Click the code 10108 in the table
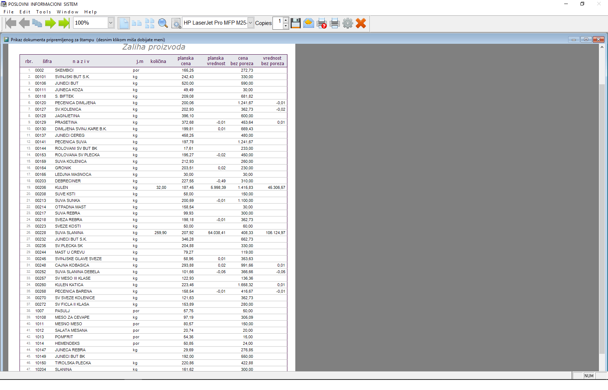The width and height of the screenshot is (608, 390). pos(41,317)
